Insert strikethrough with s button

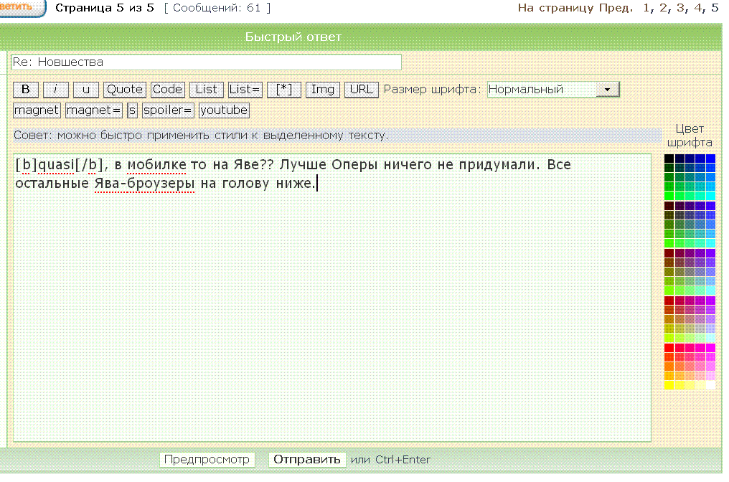[x=133, y=110]
